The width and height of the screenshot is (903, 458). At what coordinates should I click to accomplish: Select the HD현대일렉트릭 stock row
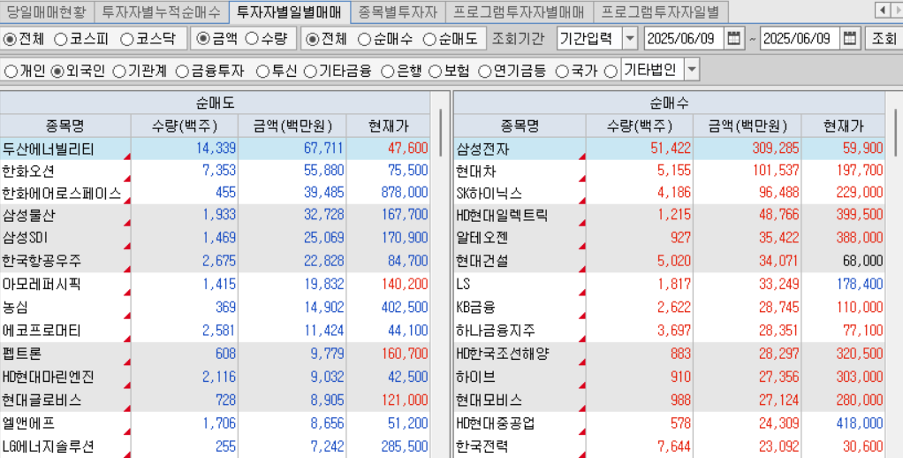click(x=670, y=215)
